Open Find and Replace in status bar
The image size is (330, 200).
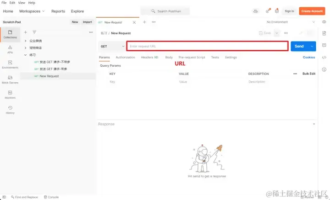coord(24,197)
